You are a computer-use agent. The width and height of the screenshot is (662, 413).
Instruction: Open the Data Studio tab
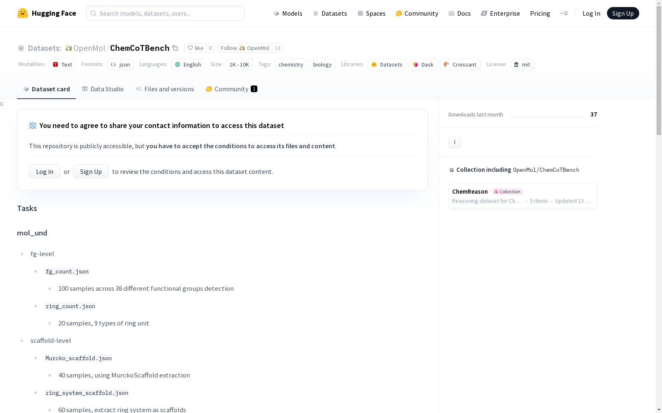coord(103,89)
